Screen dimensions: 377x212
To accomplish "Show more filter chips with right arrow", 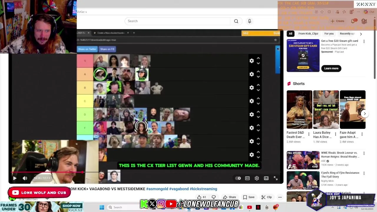I will [361, 34].
